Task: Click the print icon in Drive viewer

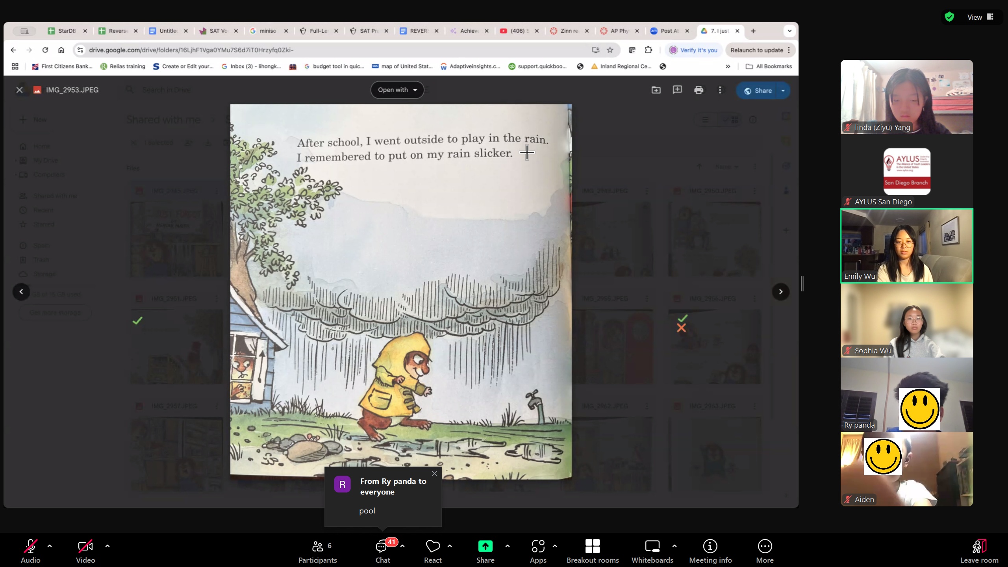Action: pos(699,90)
